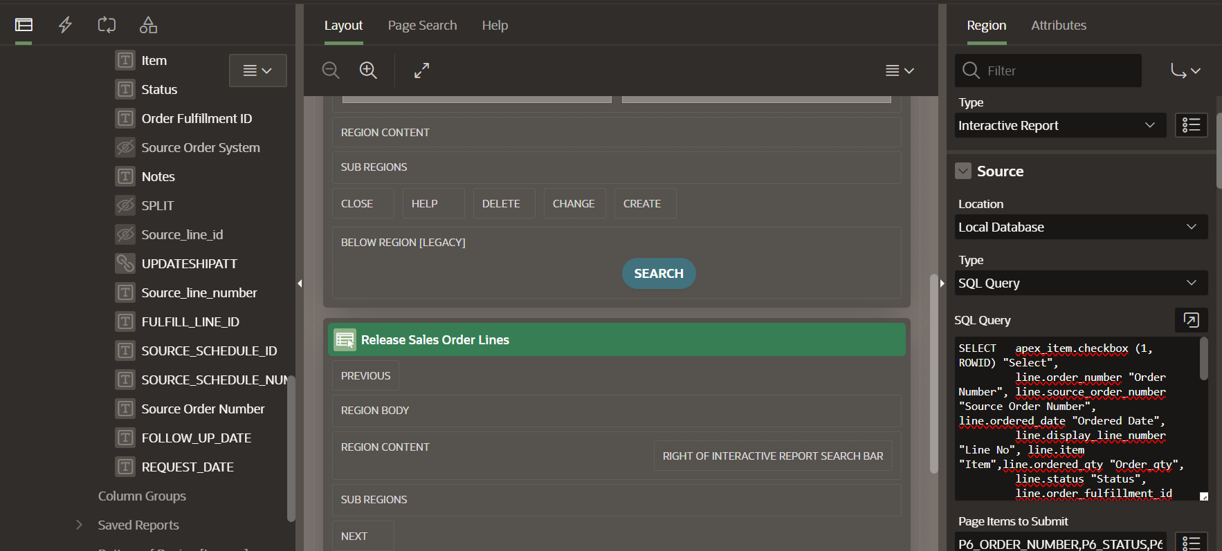The height and width of the screenshot is (551, 1222).
Task: Click the SEARCH button in layout
Action: 659,273
